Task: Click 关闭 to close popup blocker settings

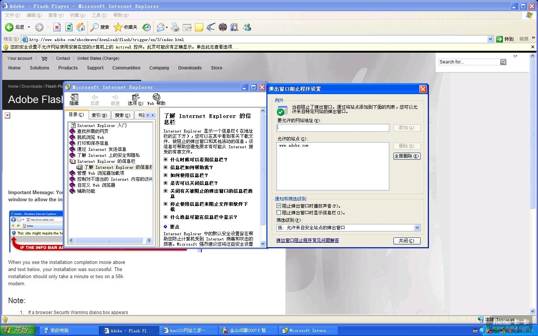Action: coord(407,241)
